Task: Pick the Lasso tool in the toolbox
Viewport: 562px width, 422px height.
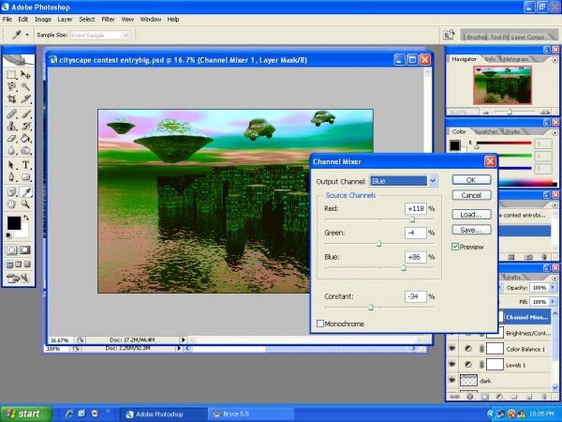Action: point(11,86)
